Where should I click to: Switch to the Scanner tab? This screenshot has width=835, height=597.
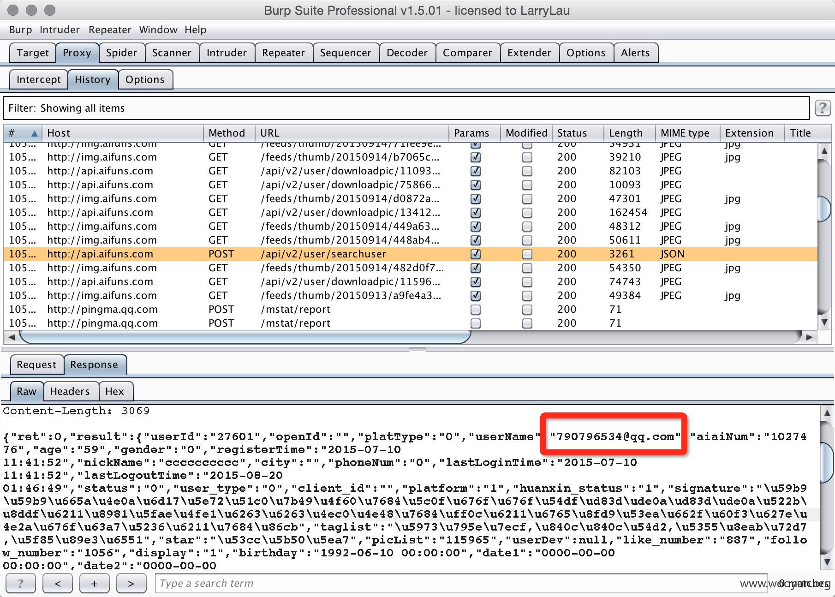172,53
